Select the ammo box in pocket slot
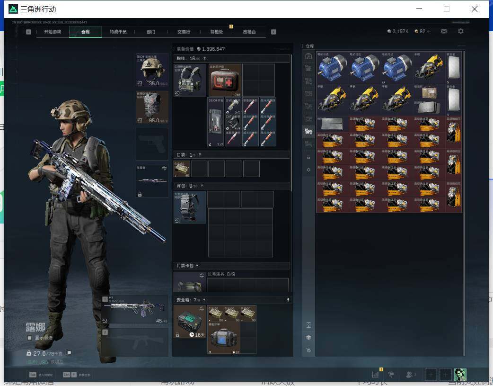 pyautogui.click(x=182, y=169)
